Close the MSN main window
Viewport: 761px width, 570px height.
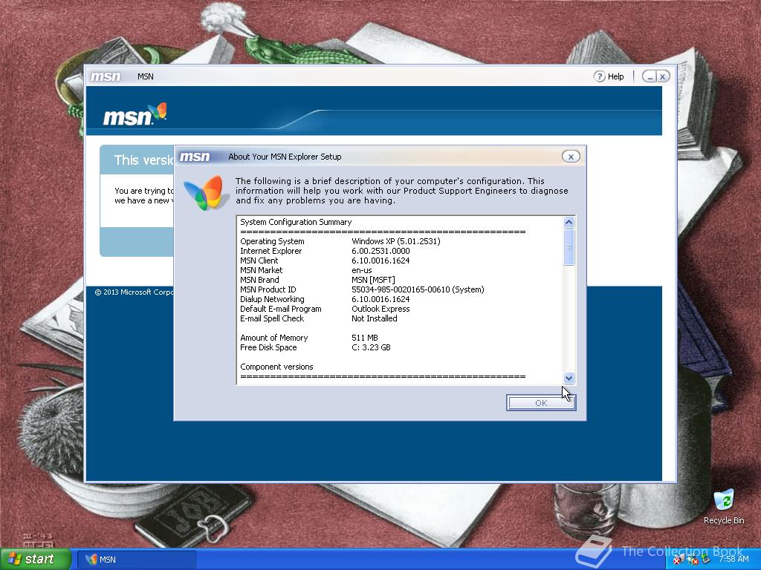662,76
